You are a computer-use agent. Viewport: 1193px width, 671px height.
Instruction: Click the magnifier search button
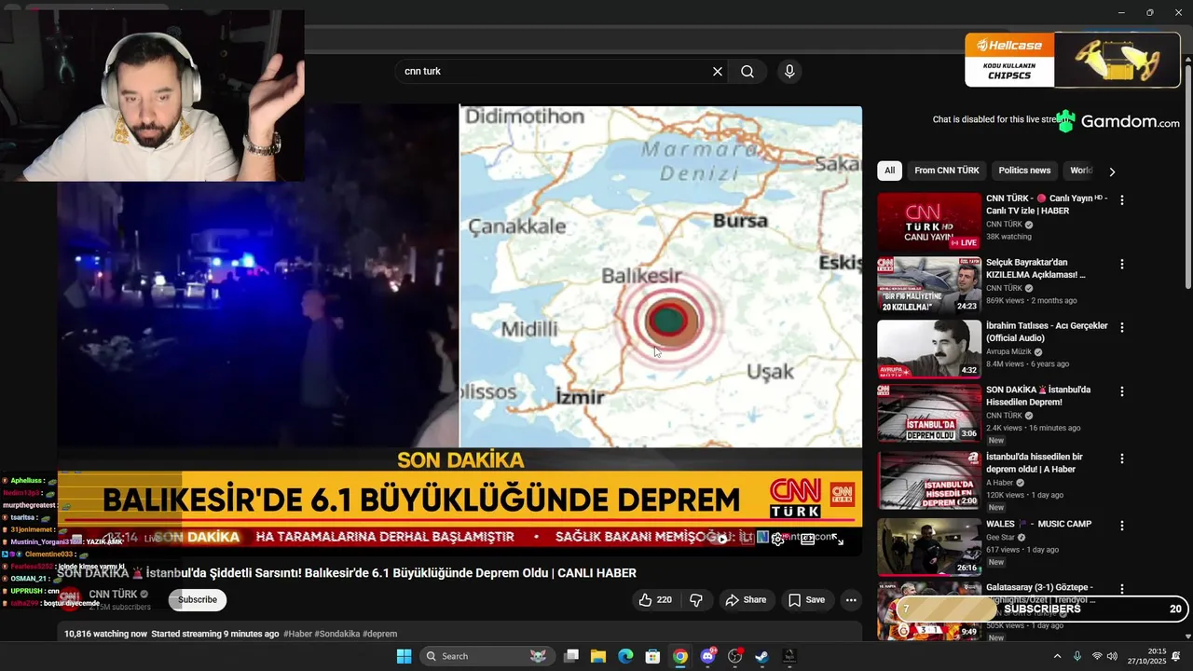747,72
